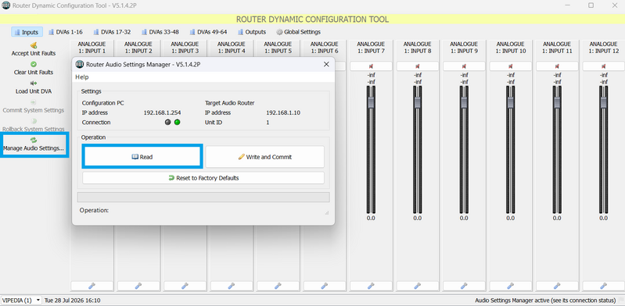This screenshot has height=306, width=625.
Task: Mute the Input 11 channel
Action: pyautogui.click(x=557, y=66)
